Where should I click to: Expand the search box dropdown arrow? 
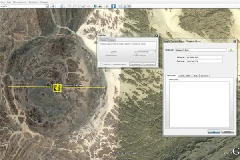47,6
